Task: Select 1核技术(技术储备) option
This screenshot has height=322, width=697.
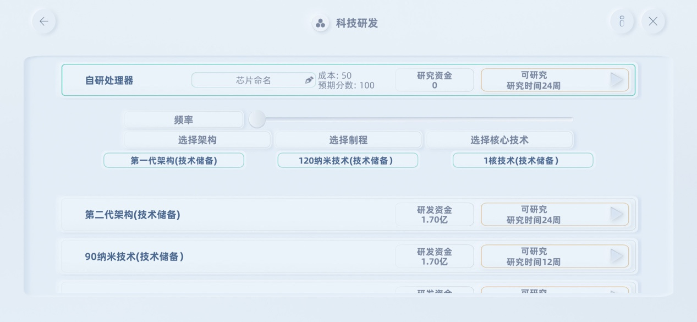Action: point(523,160)
